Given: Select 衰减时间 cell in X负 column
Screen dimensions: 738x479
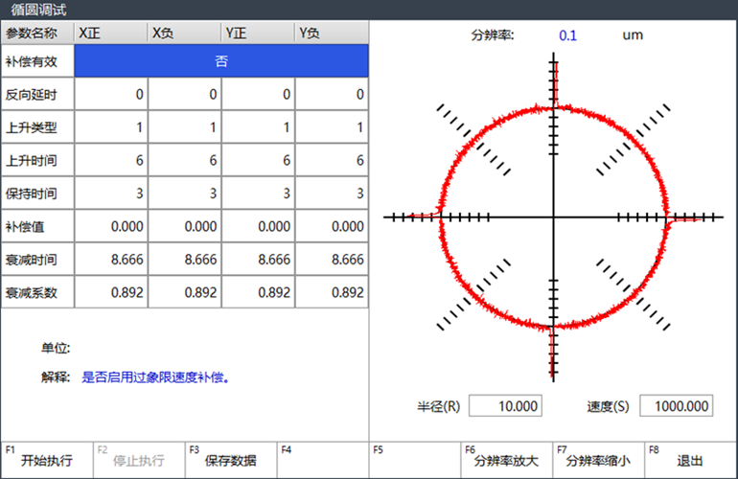Looking at the screenshot, I should (x=185, y=260).
